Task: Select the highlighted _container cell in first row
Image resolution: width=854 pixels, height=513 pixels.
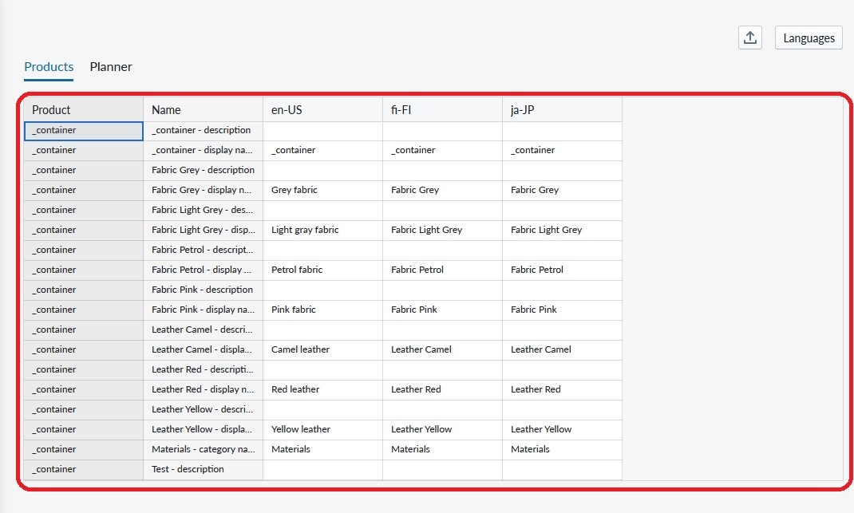Action: (83, 131)
